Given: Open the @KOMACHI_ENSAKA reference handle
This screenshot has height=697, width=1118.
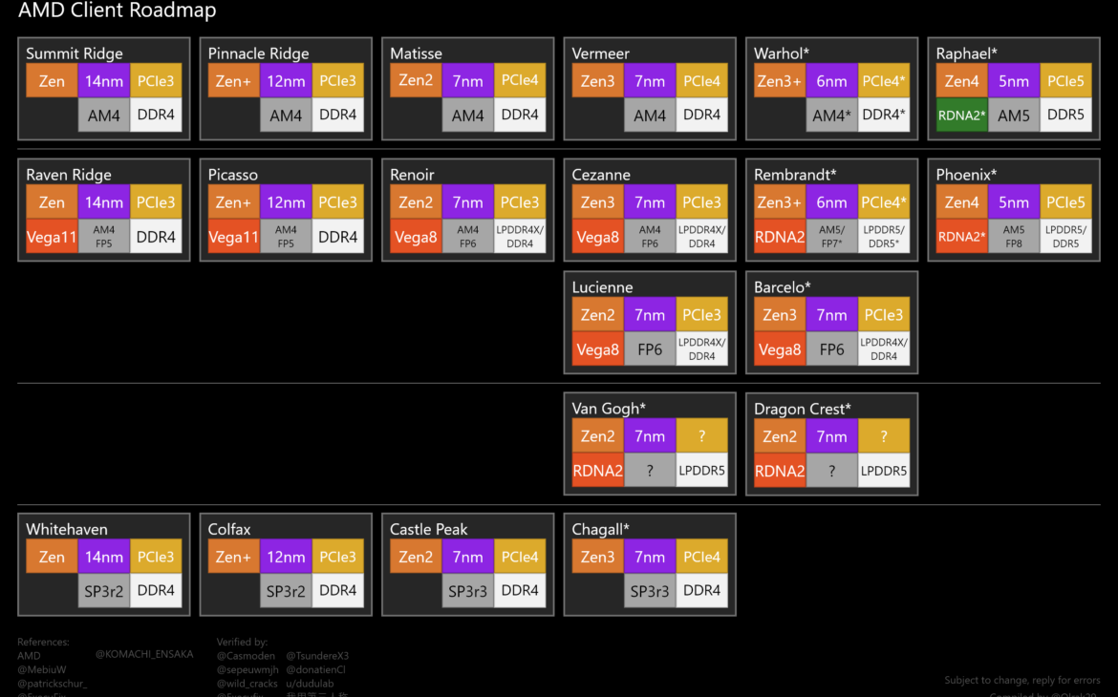Looking at the screenshot, I should tap(144, 654).
